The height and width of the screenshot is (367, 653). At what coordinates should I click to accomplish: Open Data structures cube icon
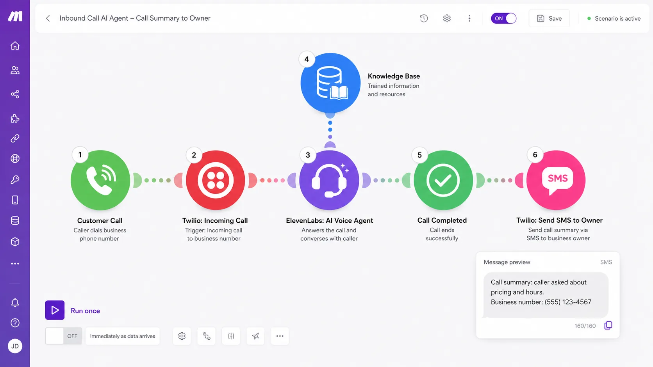coord(15,242)
